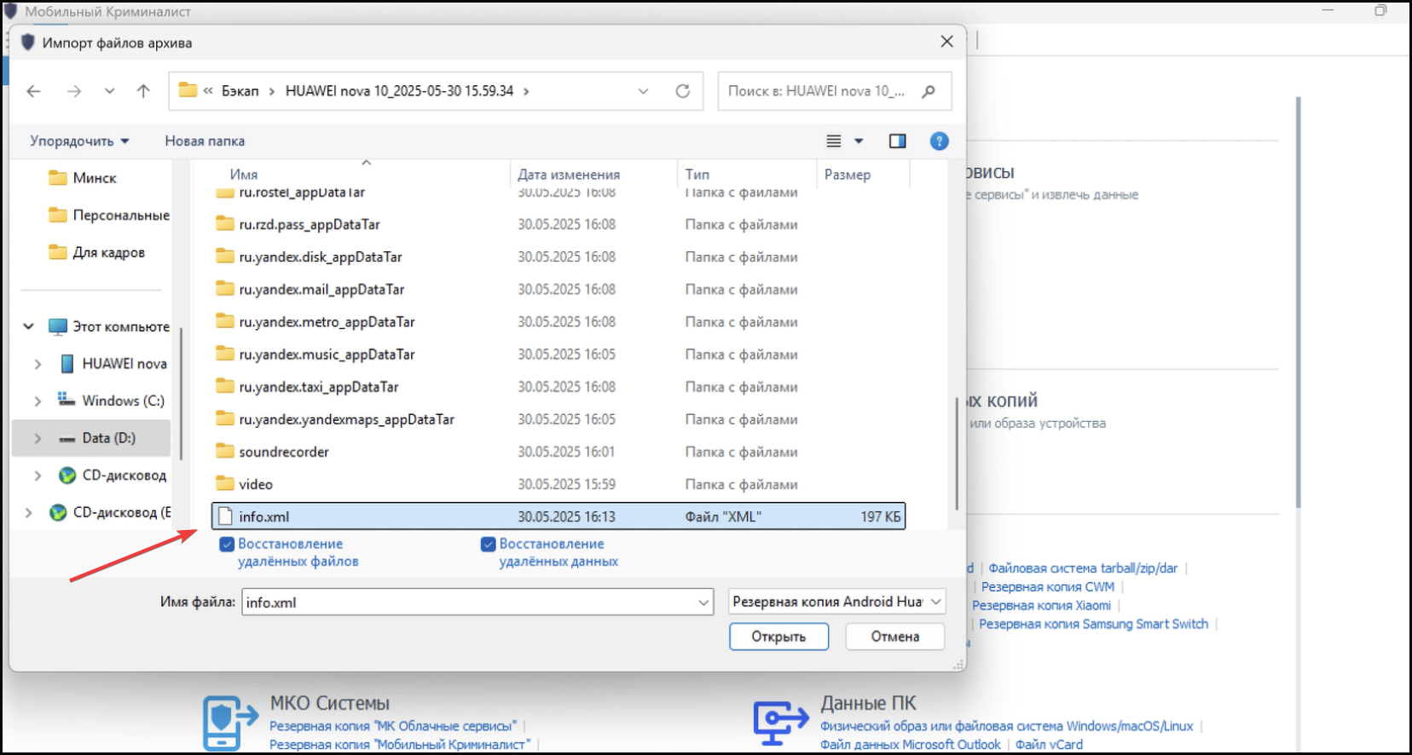This screenshot has height=755, width=1412.
Task: Click 'Этот компьютер' monitor icon
Action: click(58, 326)
